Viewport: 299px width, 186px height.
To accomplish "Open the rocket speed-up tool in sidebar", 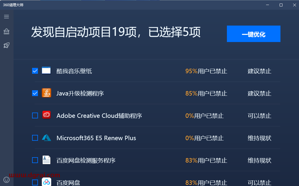I will coord(6,45).
